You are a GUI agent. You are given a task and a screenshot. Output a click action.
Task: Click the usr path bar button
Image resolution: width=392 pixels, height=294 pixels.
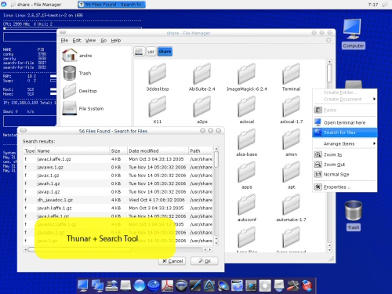point(151,52)
